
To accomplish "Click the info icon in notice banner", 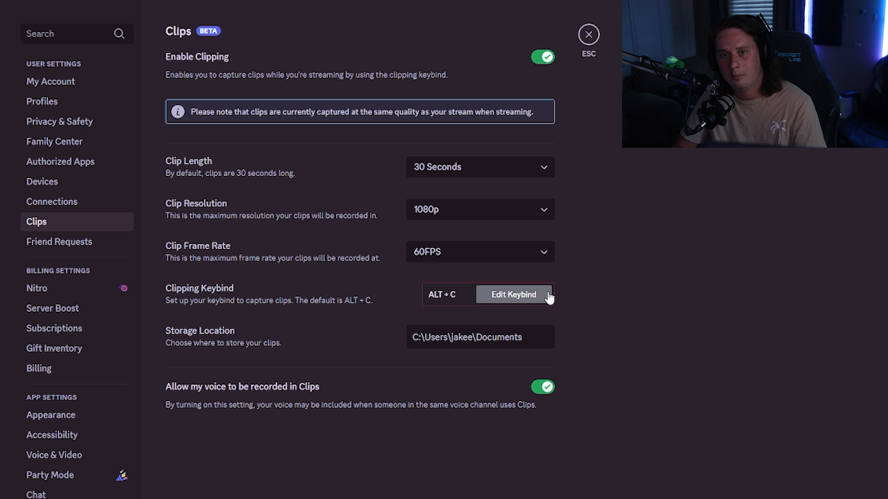I will (x=178, y=112).
